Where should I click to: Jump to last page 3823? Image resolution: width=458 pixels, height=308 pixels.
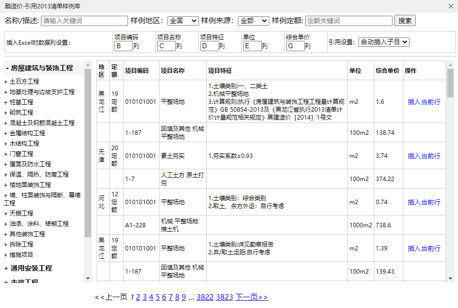pyautogui.click(x=224, y=297)
